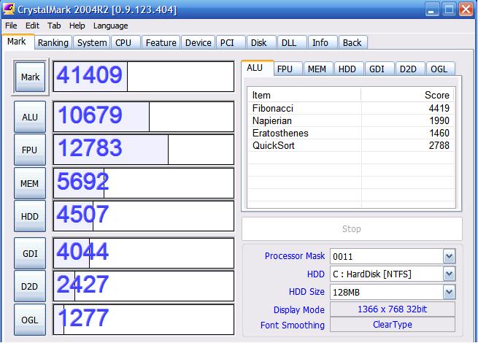Viewport: 478px width, 343px height.
Task: Click the ClearType font smoothing button
Action: (393, 325)
